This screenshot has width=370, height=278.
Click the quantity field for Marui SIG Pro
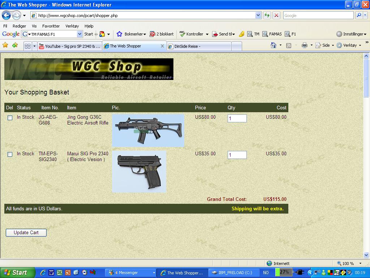(237, 155)
